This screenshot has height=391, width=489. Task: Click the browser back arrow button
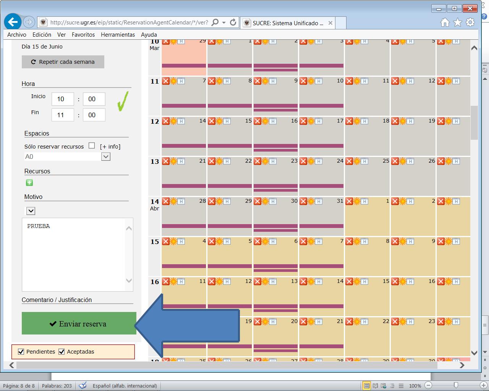(13, 22)
